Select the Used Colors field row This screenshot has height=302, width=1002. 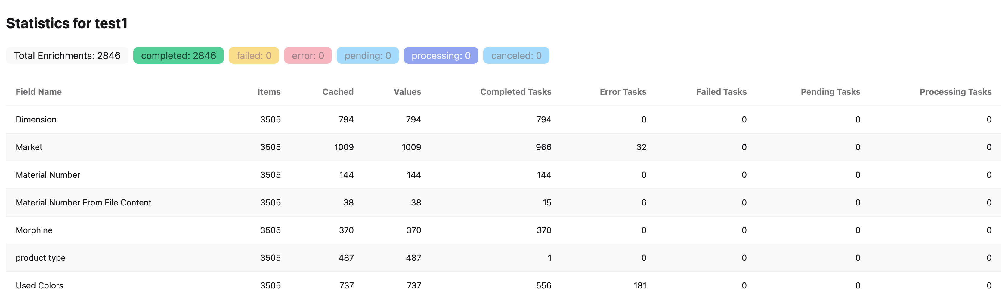pyautogui.click(x=39, y=285)
